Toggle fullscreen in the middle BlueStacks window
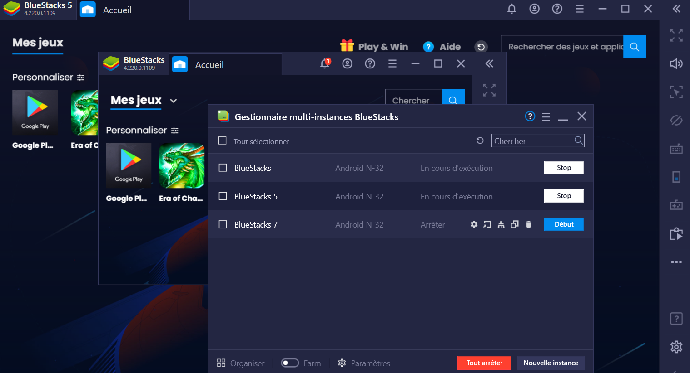The width and height of the screenshot is (690, 373). tap(489, 90)
